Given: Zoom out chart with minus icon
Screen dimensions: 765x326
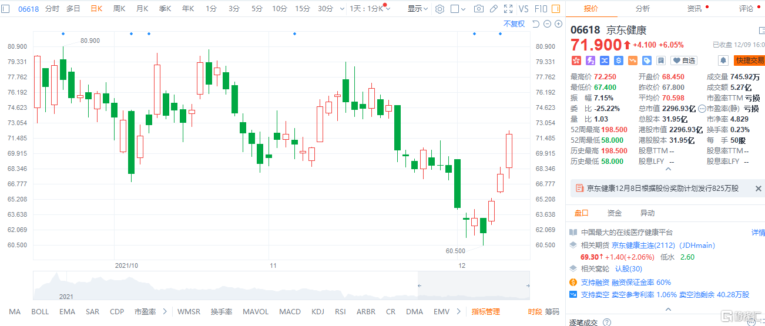Looking at the screenshot, I should pos(547,23).
